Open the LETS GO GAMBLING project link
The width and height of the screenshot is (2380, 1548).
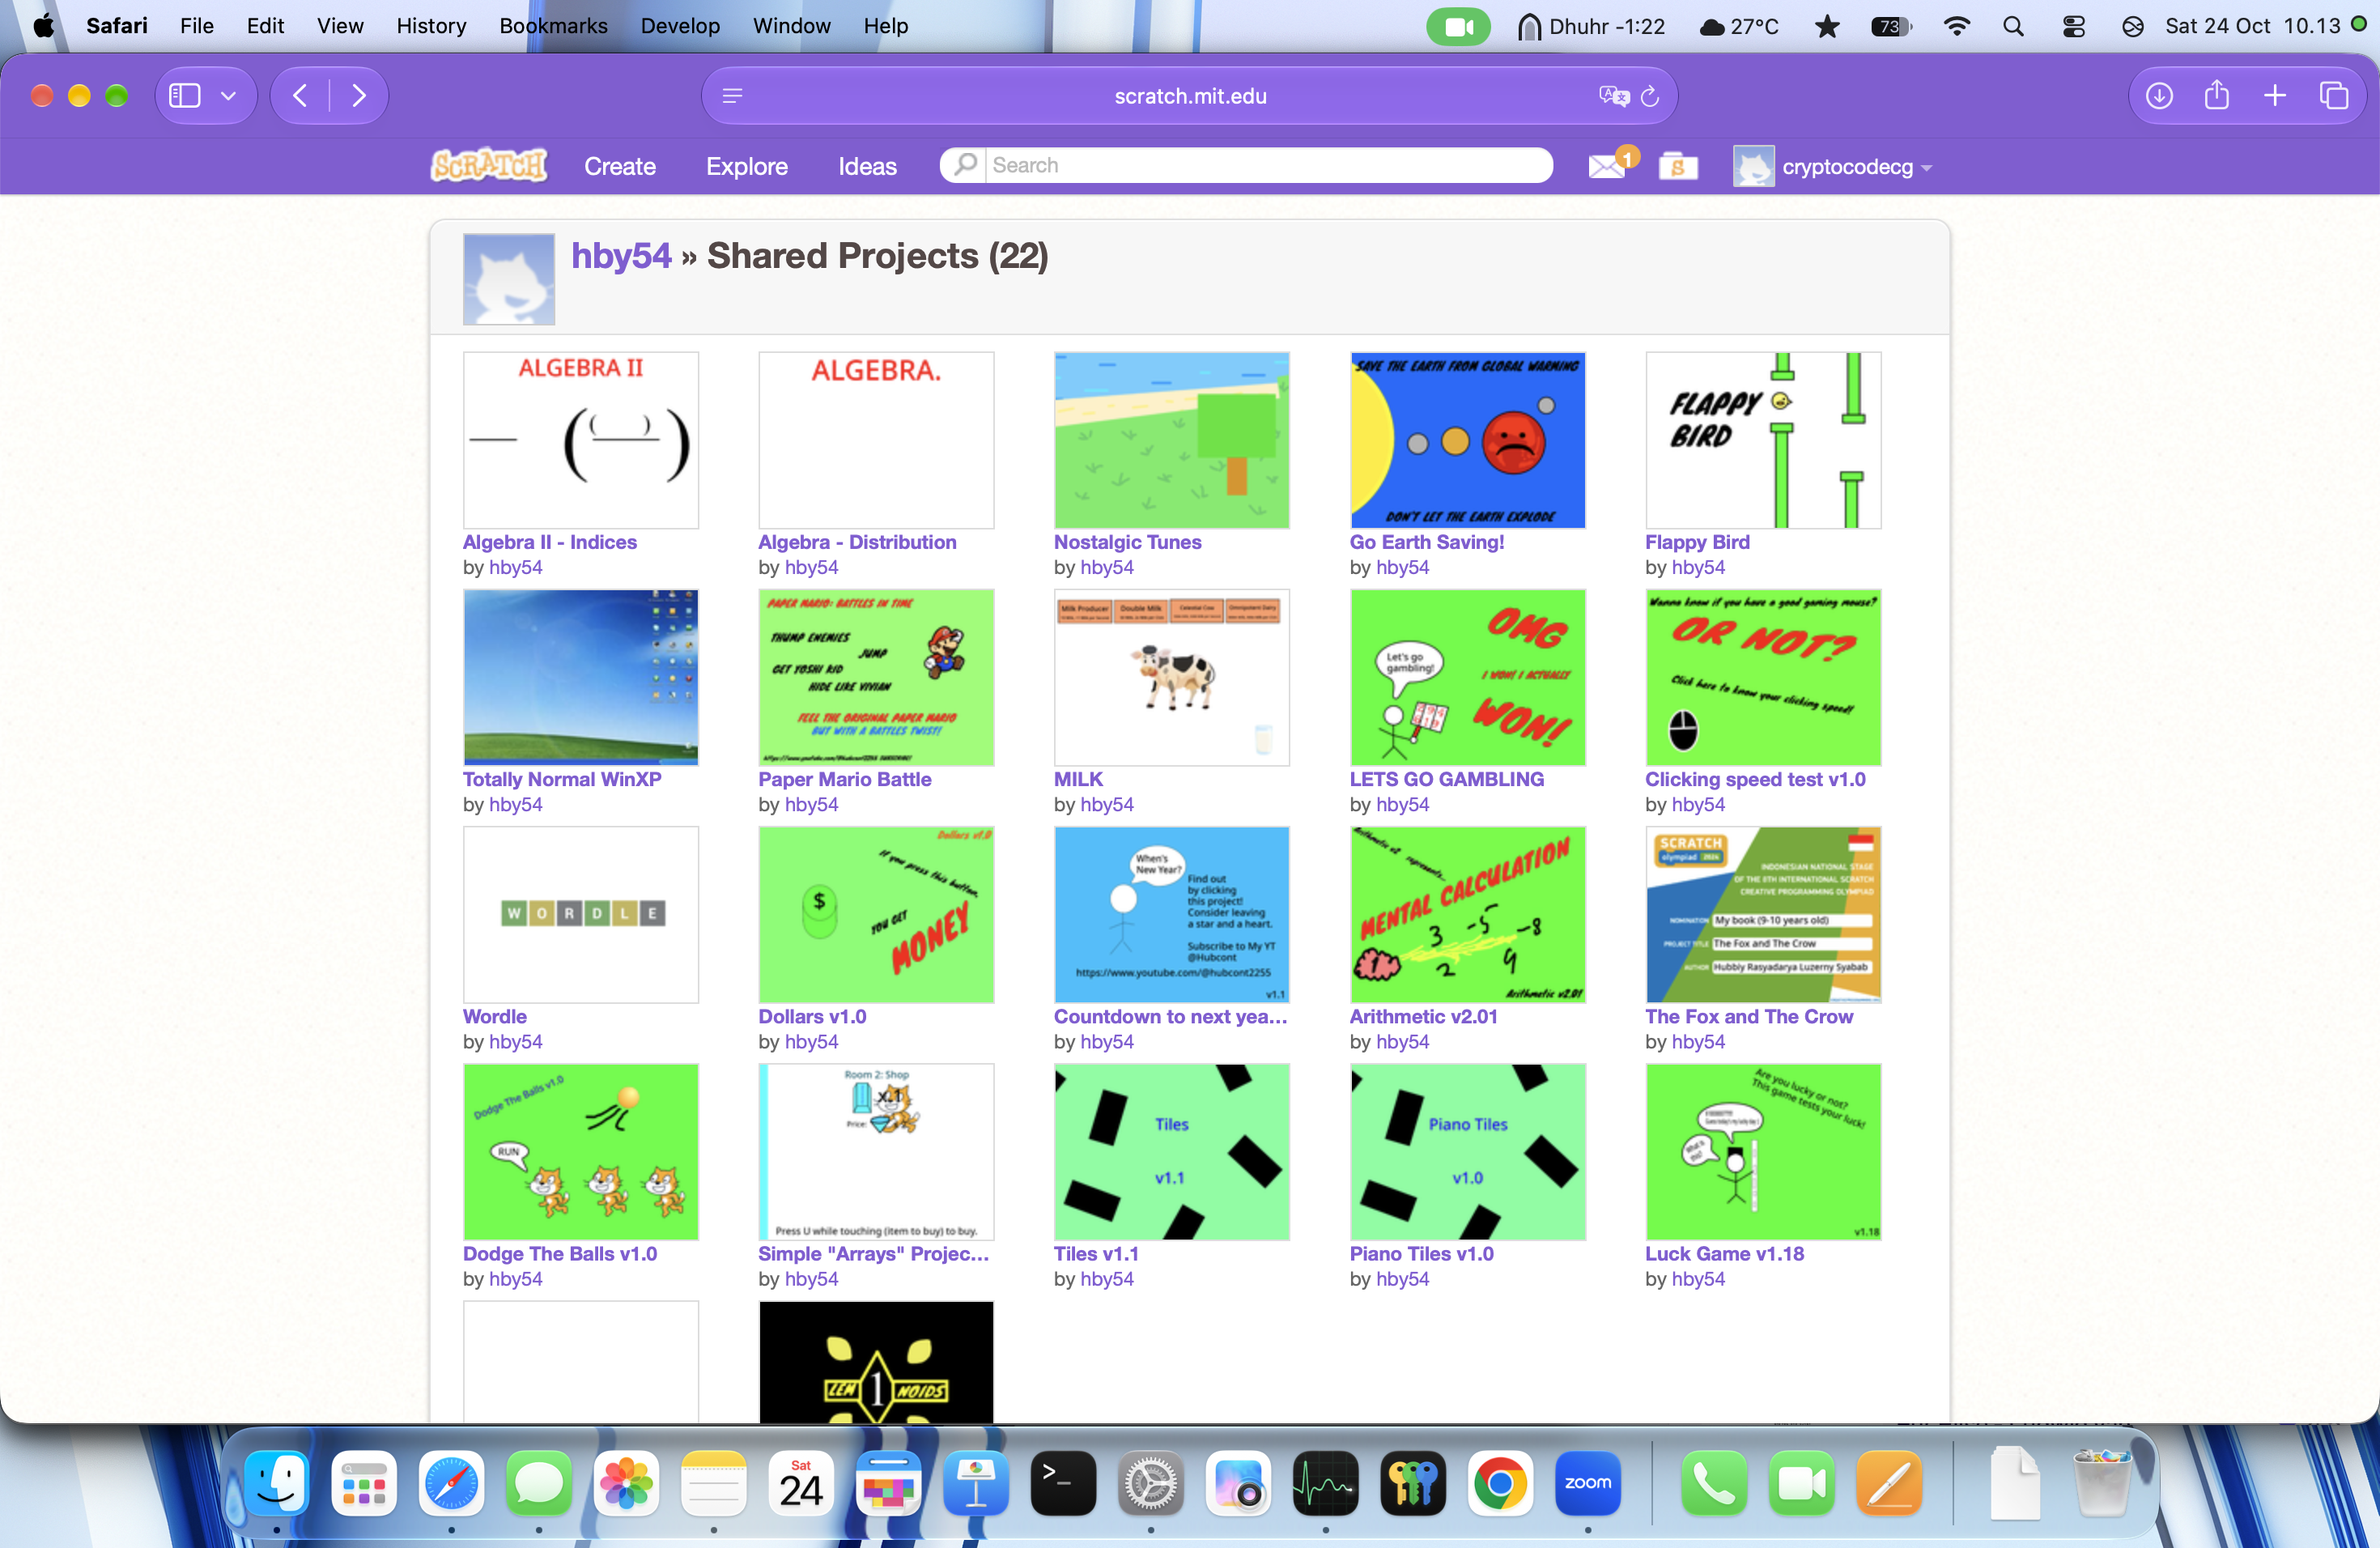(1446, 779)
